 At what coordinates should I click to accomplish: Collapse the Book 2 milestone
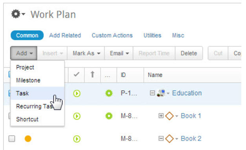[x=161, y=139]
